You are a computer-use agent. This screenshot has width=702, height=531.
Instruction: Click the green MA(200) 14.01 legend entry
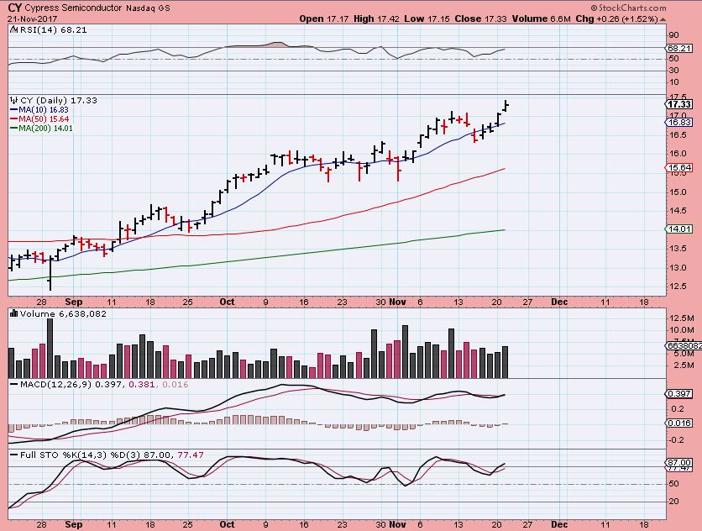(x=41, y=129)
